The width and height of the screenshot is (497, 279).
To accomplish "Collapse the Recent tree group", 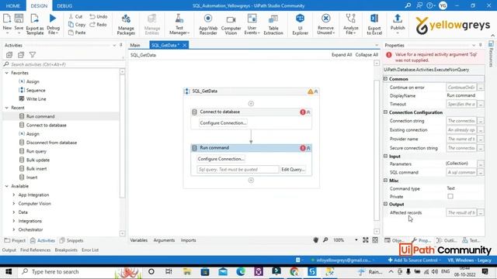I will pos(7,108).
